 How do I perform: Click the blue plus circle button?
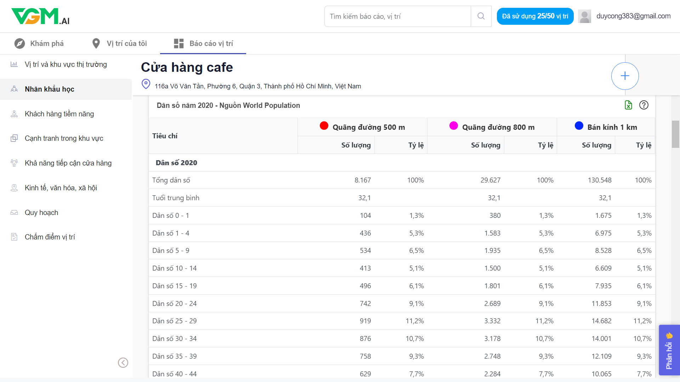click(625, 76)
